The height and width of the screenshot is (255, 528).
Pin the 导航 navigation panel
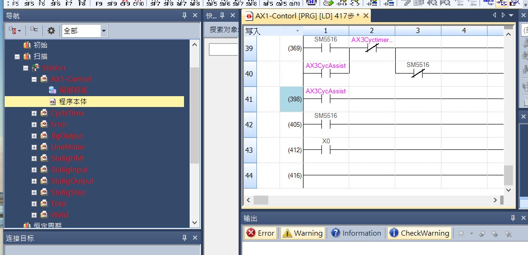click(x=184, y=16)
